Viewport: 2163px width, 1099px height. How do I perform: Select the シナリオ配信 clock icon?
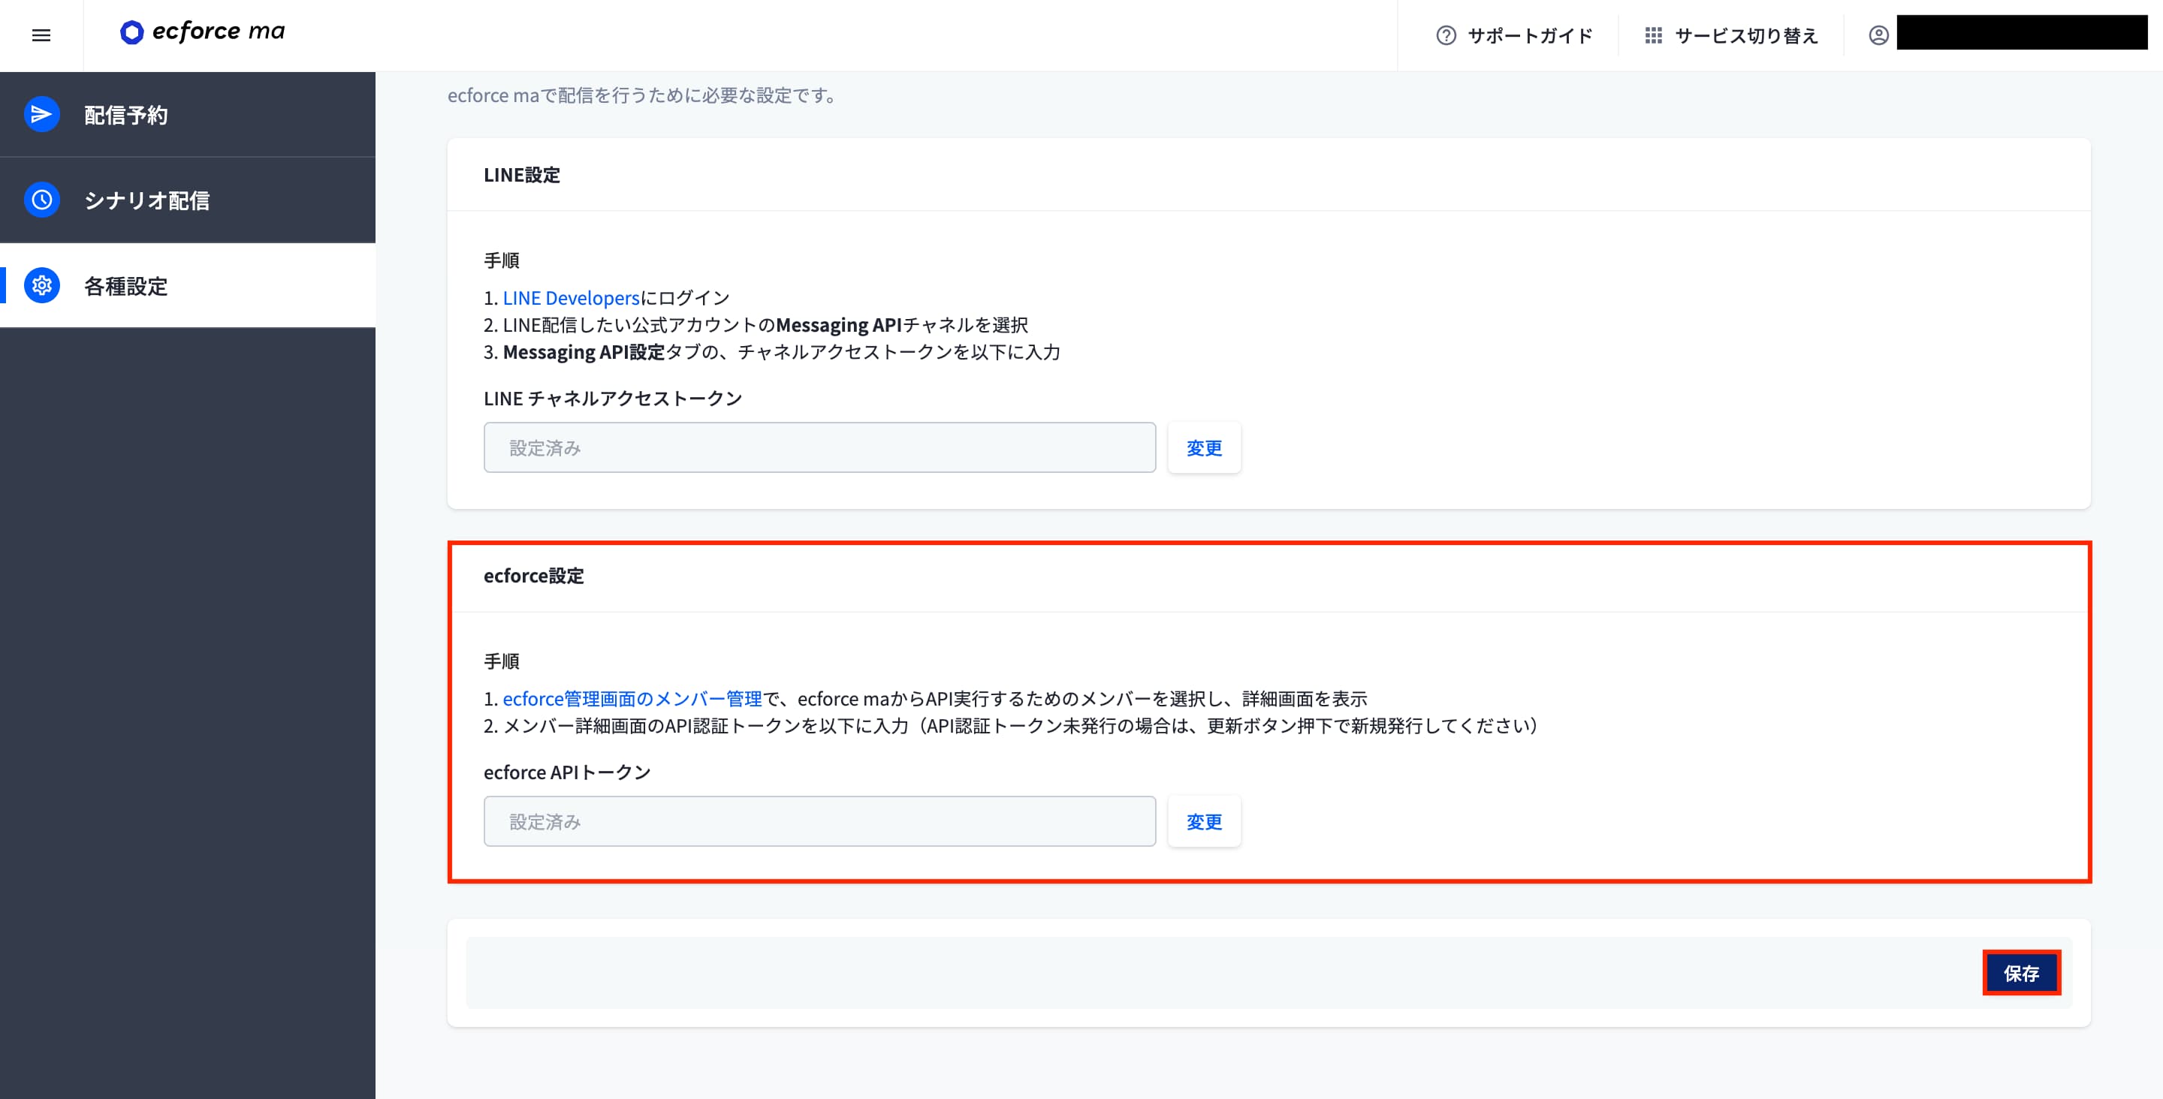coord(41,200)
